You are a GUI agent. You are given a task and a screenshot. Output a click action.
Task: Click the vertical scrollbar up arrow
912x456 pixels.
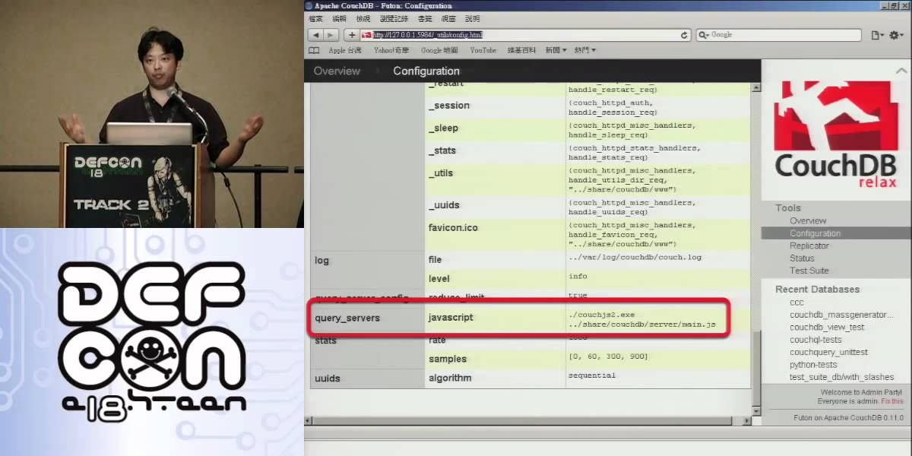point(755,88)
